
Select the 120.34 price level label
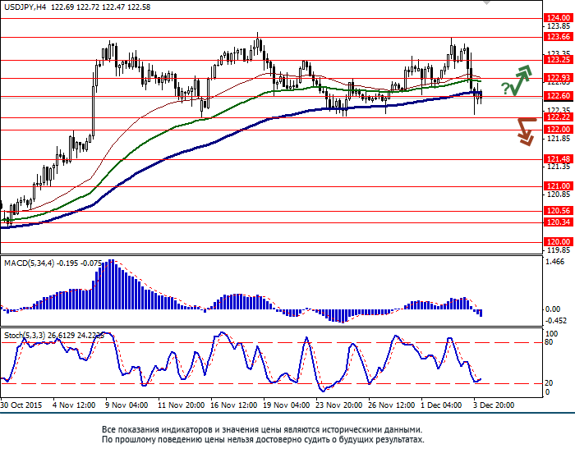click(559, 222)
